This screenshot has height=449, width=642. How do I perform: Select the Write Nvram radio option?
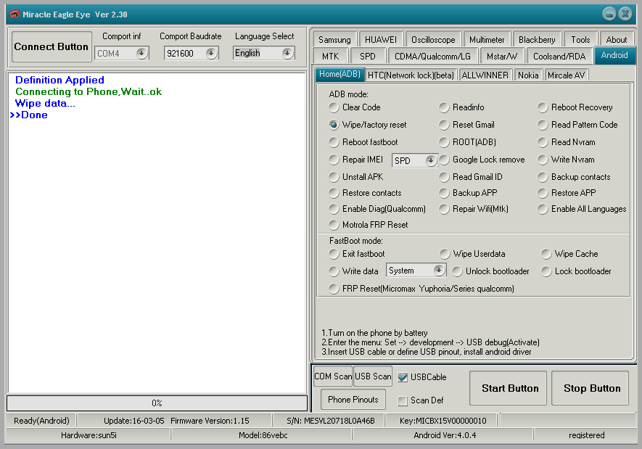(x=567, y=160)
